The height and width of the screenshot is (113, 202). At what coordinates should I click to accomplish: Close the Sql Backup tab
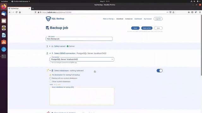29,8
